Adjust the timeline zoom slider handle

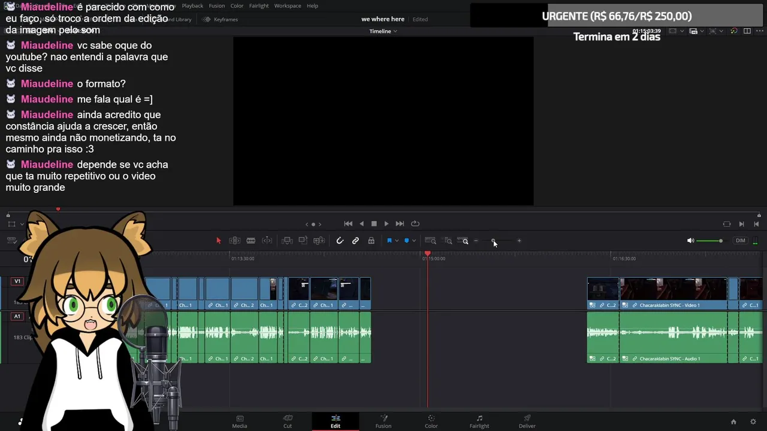click(x=493, y=241)
